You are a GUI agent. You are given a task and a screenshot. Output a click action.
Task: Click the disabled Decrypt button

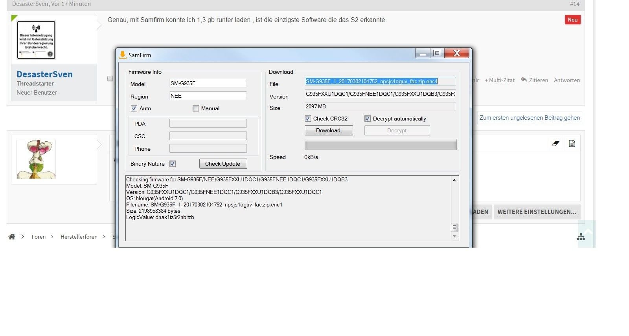[x=397, y=130]
